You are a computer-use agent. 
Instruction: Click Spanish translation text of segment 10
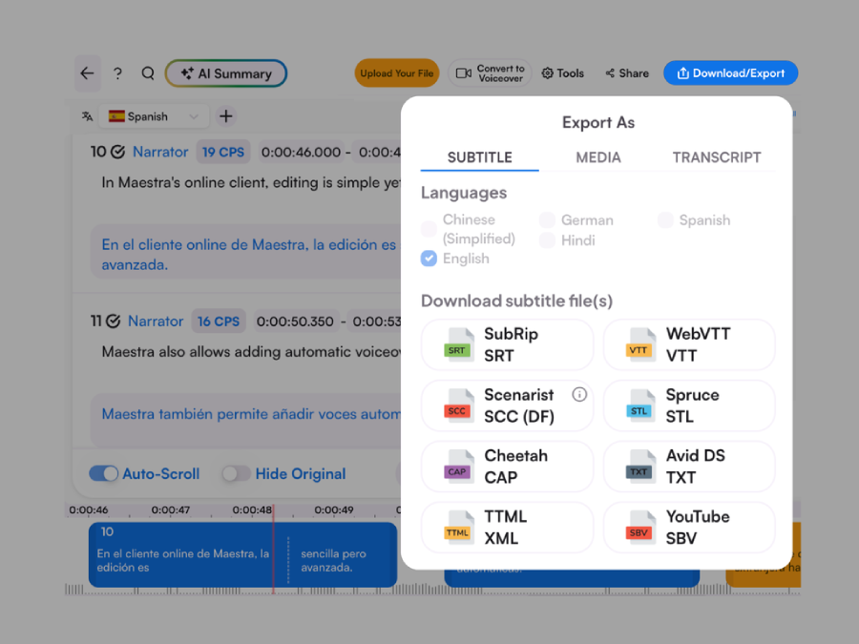click(x=249, y=254)
